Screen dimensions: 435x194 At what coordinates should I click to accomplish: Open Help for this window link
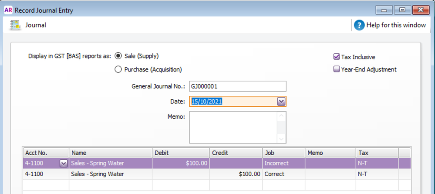pos(396,25)
